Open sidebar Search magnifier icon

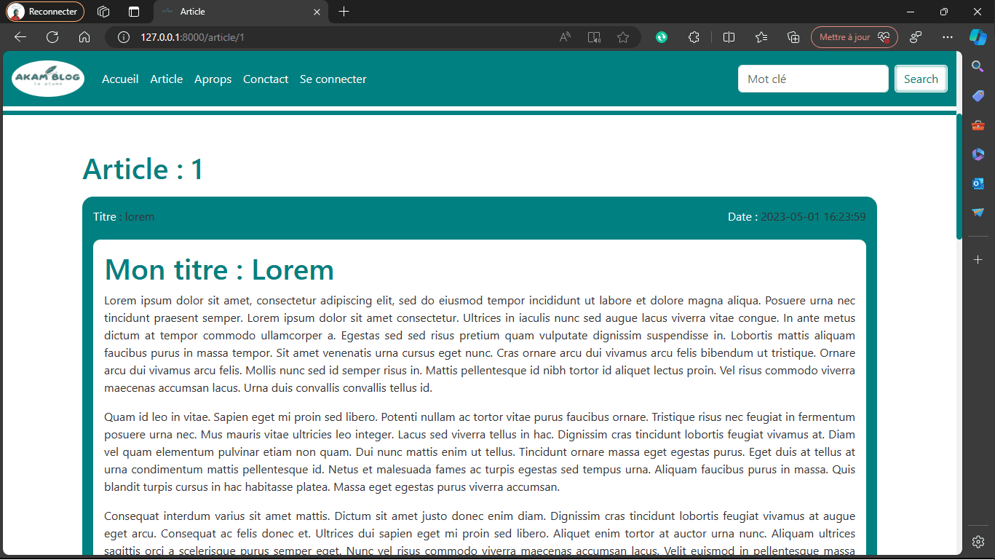pos(978,67)
